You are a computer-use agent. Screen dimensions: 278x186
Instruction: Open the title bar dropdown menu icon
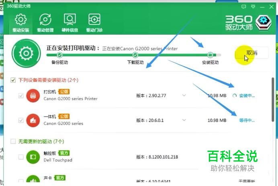tap(253, 7)
